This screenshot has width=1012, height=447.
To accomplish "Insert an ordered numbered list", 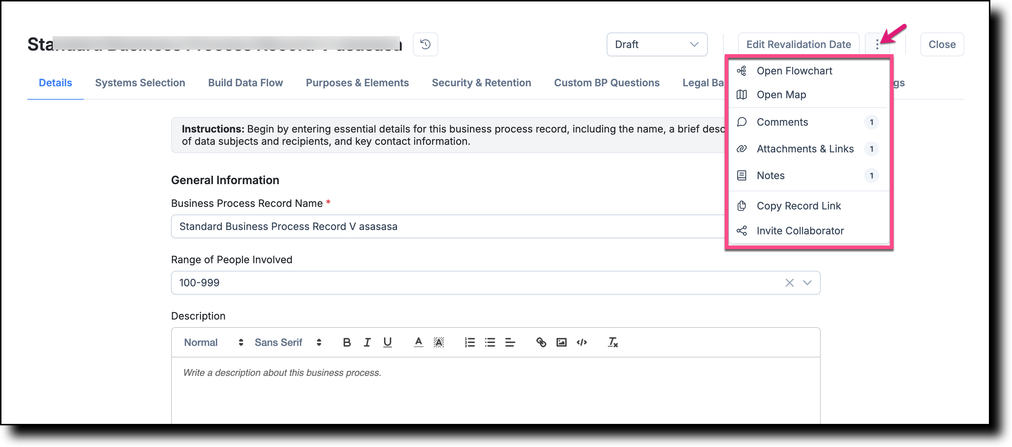I will [x=470, y=342].
